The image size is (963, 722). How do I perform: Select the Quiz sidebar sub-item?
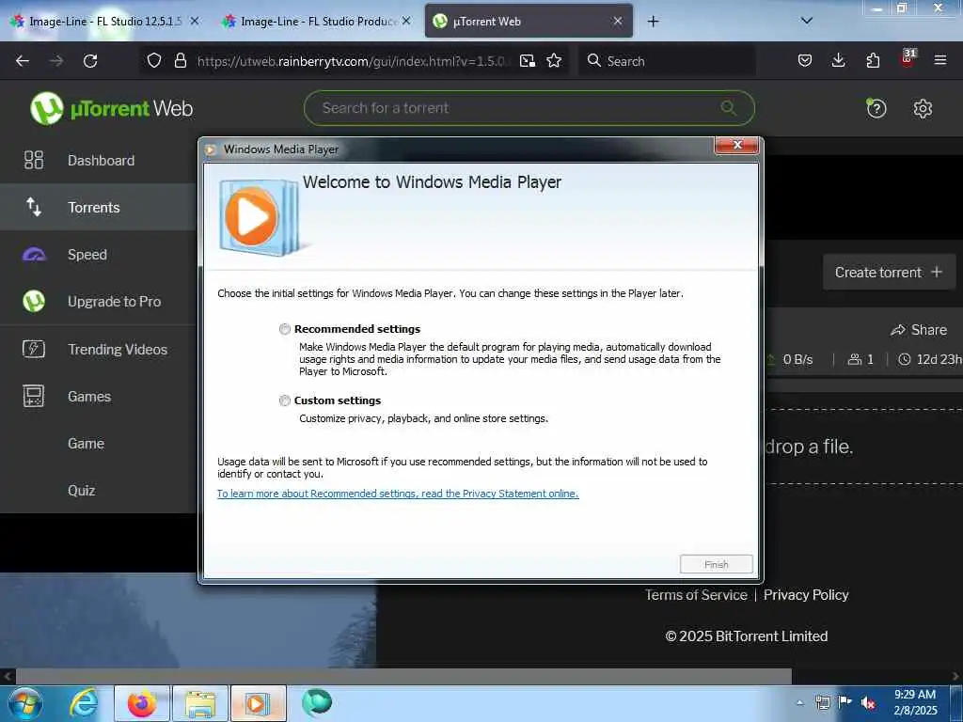[x=82, y=491]
